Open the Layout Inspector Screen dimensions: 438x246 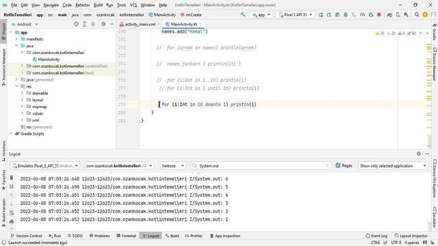point(411,236)
